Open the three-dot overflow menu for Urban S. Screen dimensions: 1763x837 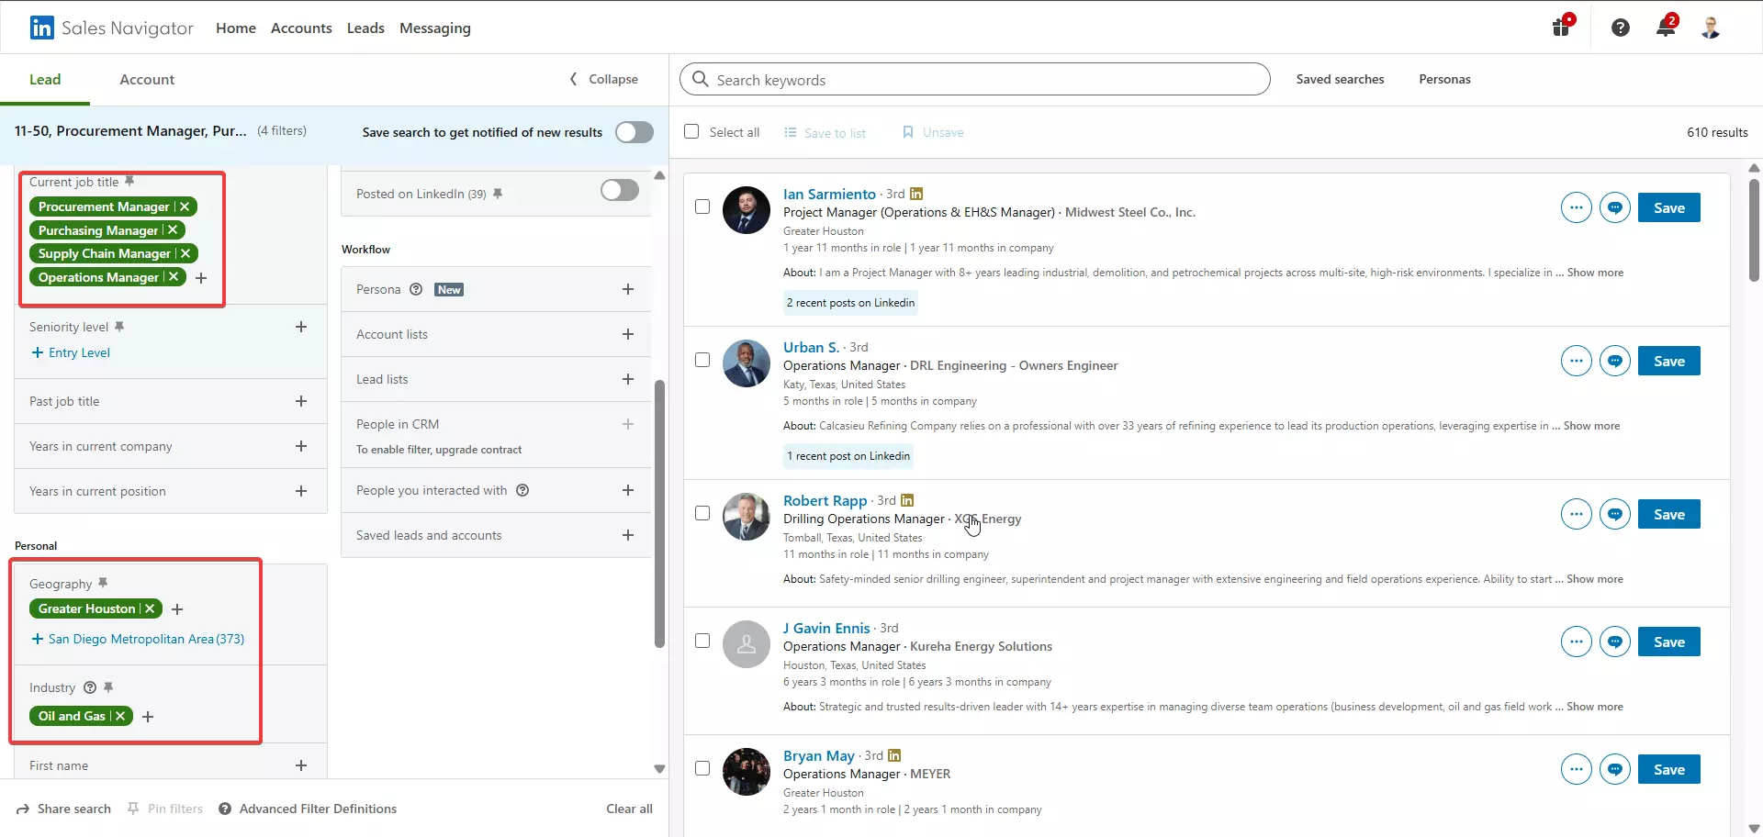(1577, 361)
